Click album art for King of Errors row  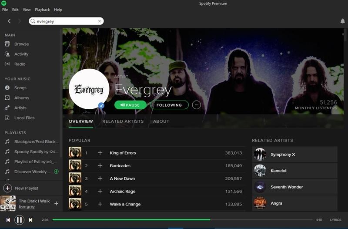(75, 152)
